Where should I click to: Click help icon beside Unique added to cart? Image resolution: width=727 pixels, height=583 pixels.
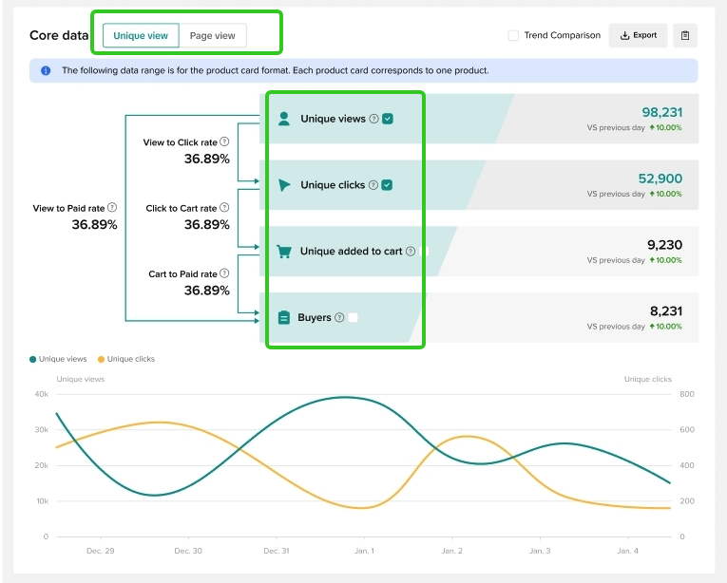tap(411, 252)
